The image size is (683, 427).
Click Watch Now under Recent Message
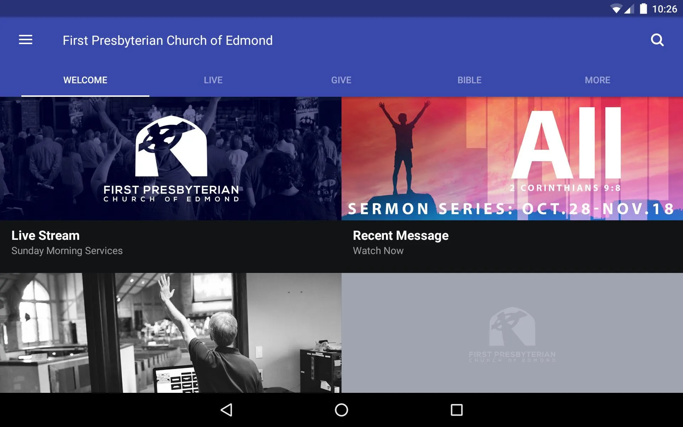tap(378, 251)
